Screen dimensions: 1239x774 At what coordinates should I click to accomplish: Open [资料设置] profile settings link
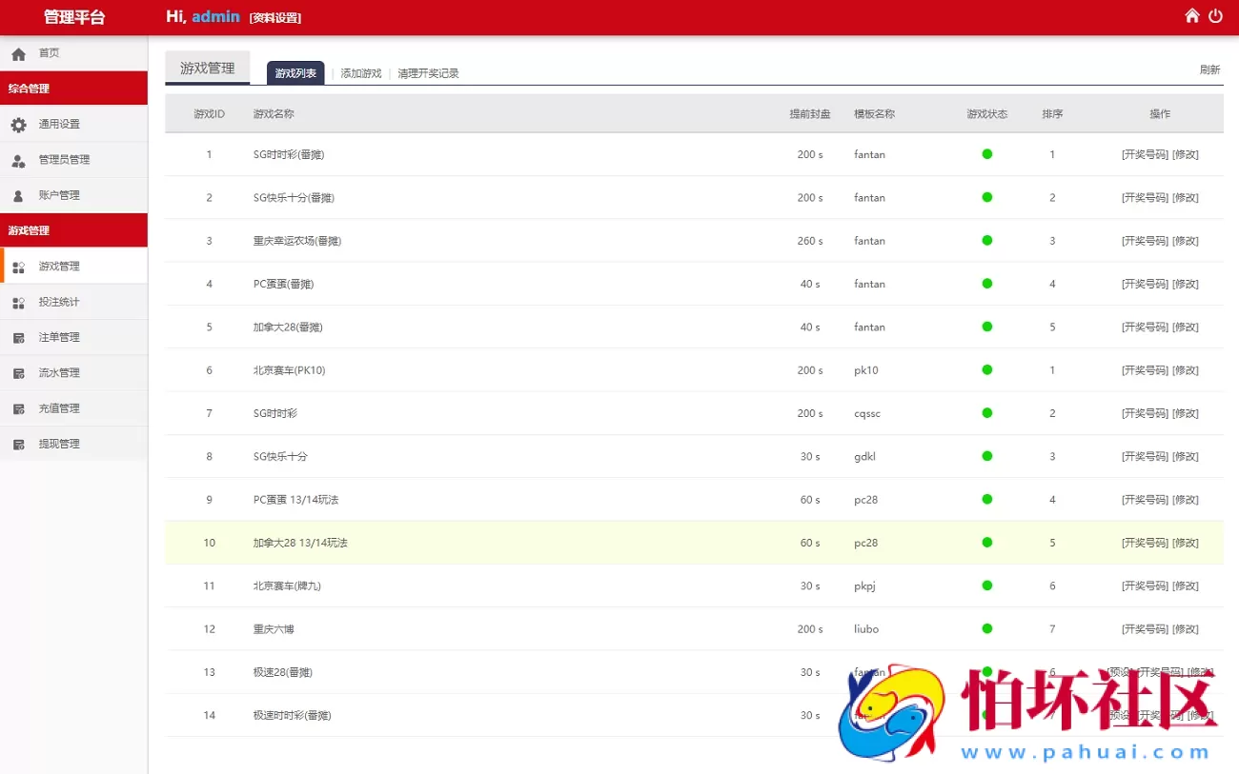point(274,17)
